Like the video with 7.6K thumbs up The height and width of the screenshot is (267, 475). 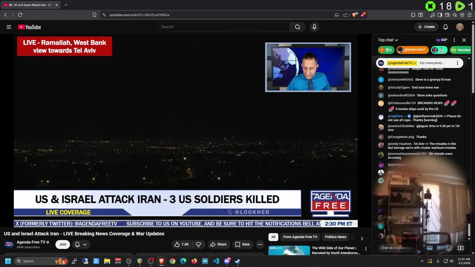[182, 244]
